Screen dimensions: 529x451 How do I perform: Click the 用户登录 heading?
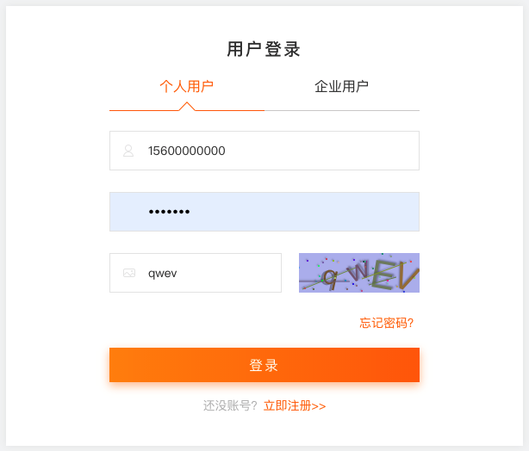click(x=264, y=49)
